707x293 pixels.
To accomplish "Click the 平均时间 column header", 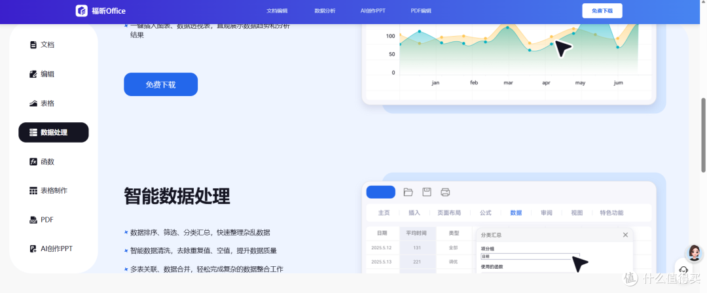I will click(x=418, y=233).
